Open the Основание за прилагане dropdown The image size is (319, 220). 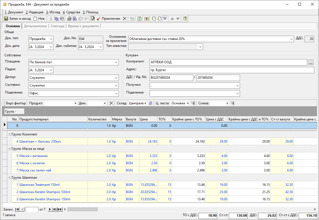291,39
